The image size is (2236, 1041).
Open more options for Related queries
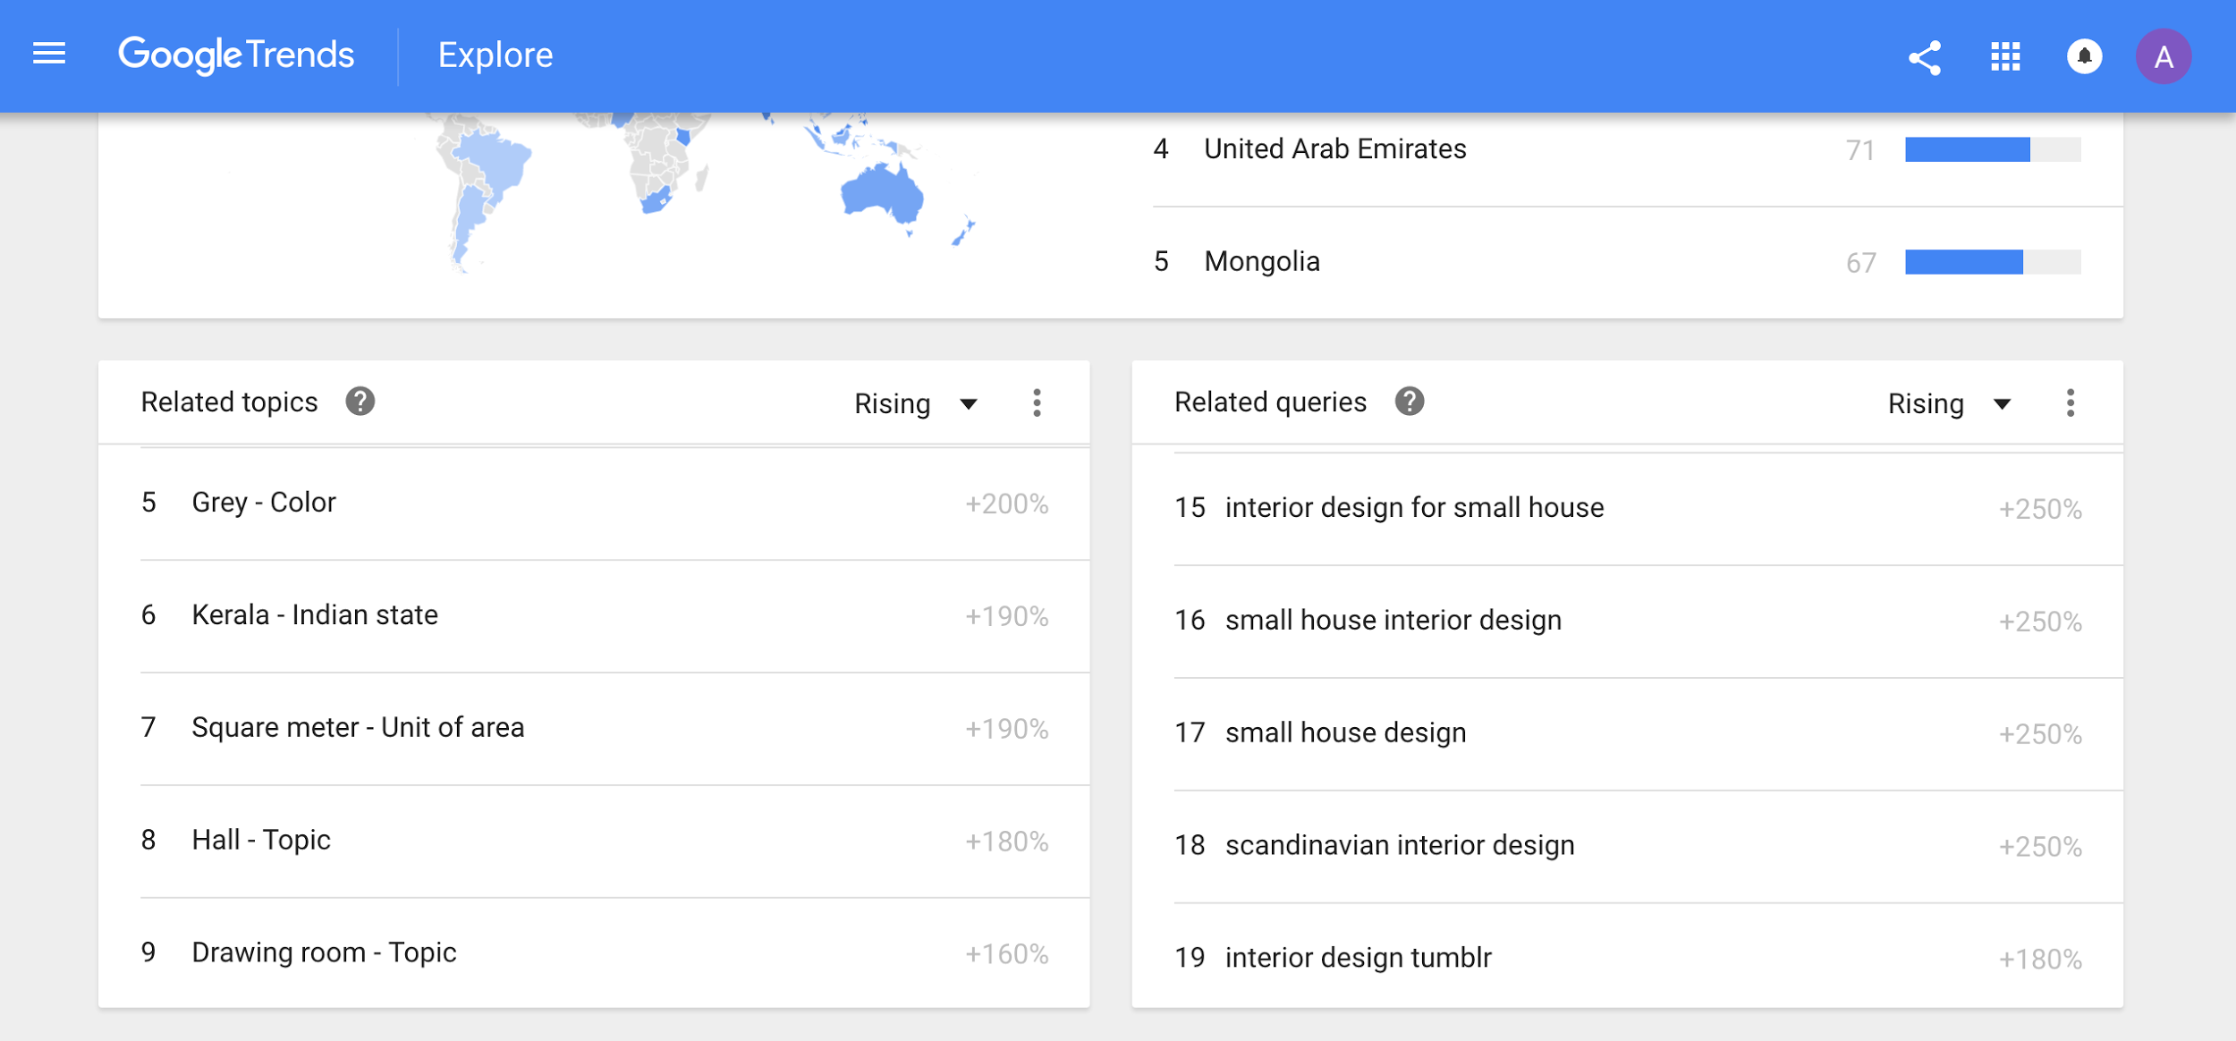(x=2070, y=403)
